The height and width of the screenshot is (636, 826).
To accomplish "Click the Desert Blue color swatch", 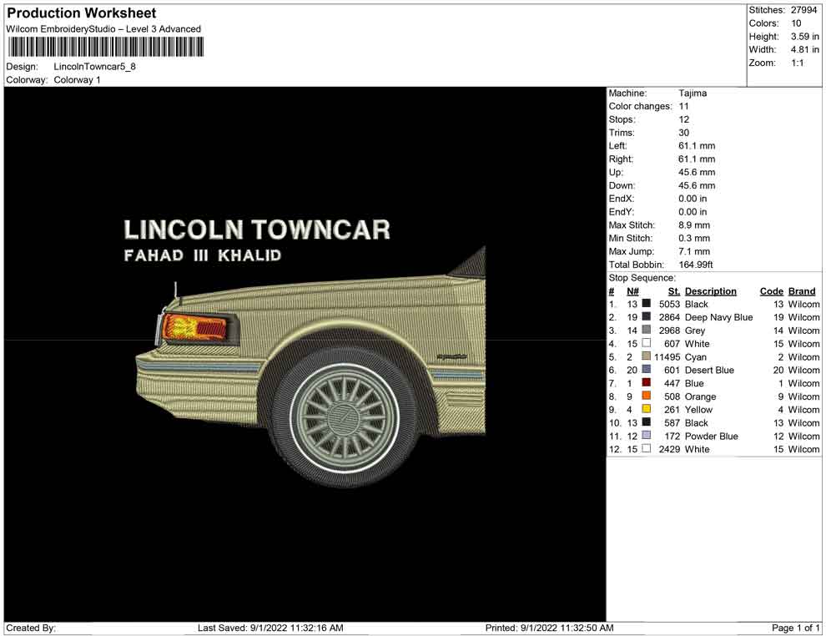I will pos(647,370).
